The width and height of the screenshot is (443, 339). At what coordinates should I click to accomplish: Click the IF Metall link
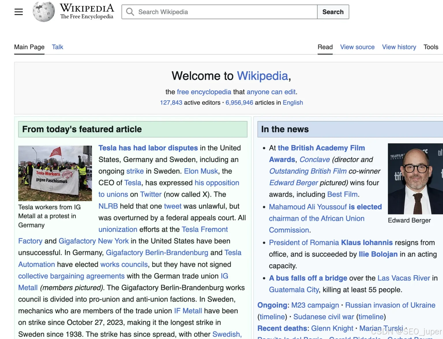(x=188, y=311)
